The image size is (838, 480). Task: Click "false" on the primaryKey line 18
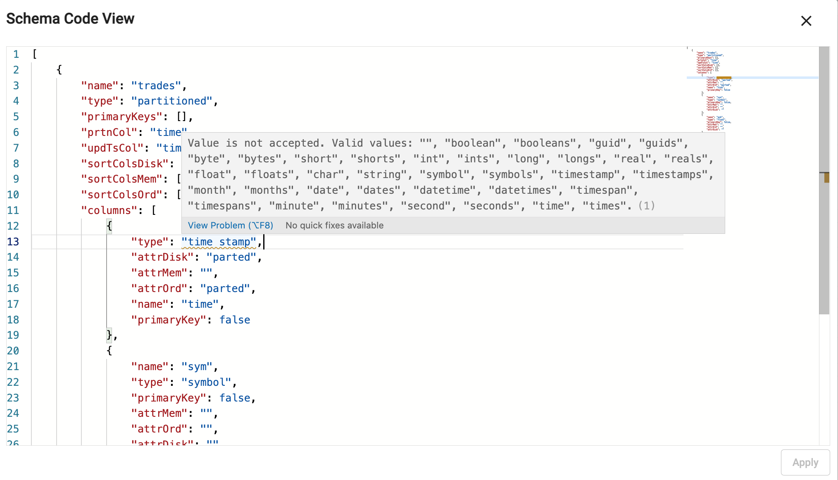click(x=234, y=320)
